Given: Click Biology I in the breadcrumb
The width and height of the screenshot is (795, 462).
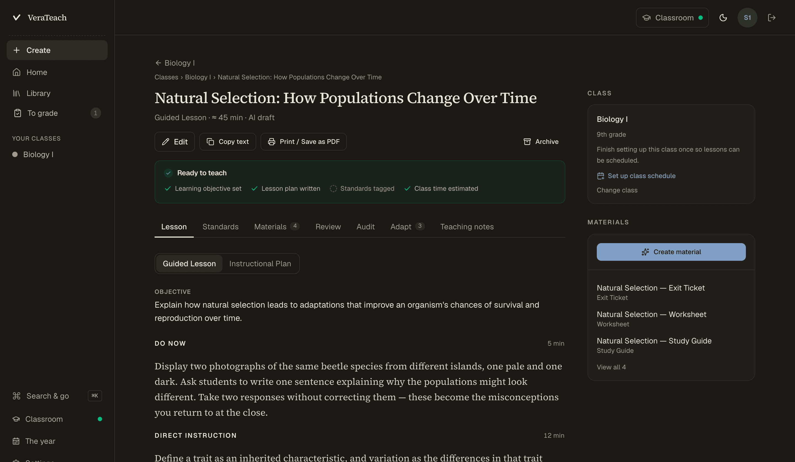Looking at the screenshot, I should [198, 77].
